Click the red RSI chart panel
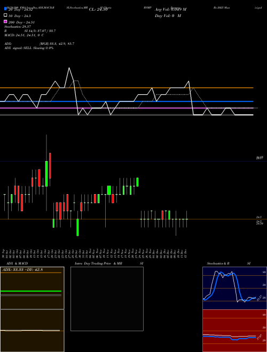This screenshot has height=352, width=267. 234,331
